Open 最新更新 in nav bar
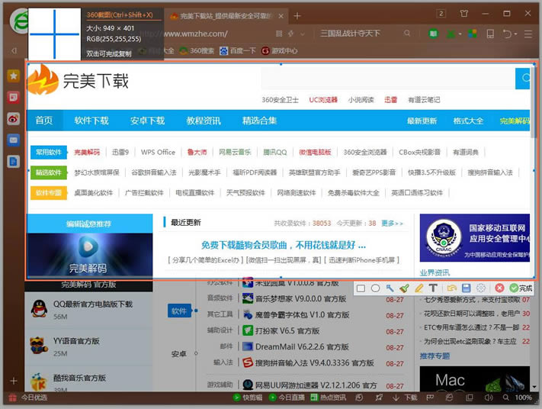 tap(422, 121)
